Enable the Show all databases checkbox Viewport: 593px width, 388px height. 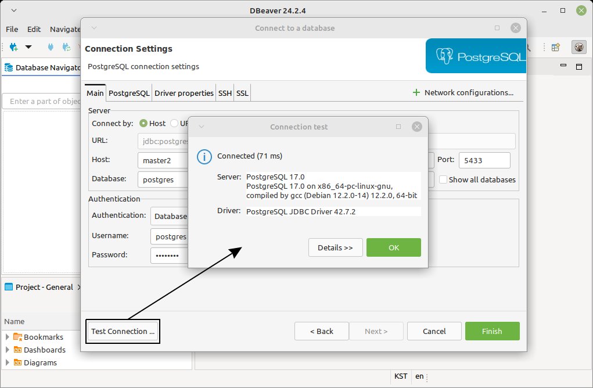pos(443,179)
